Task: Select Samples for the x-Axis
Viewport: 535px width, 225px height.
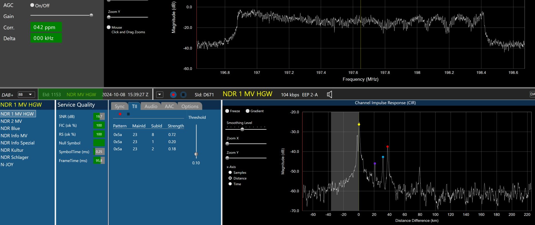Action: click(230, 173)
